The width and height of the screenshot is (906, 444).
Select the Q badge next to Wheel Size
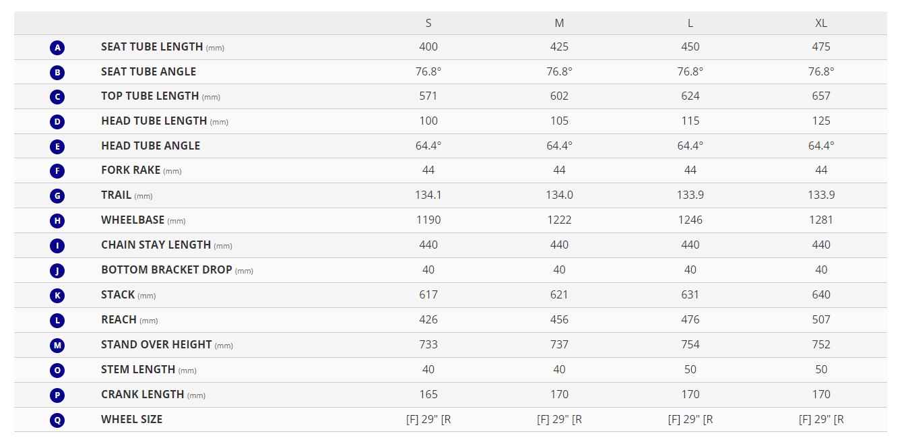coord(57,420)
